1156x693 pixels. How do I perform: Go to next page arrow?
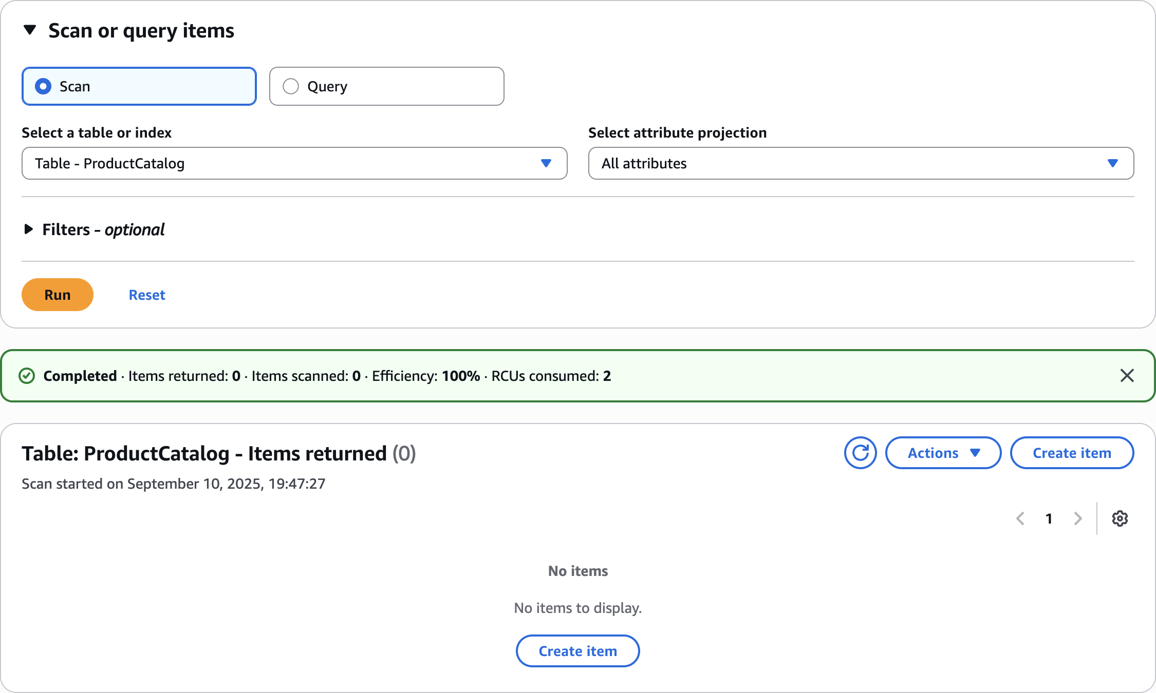pos(1078,518)
